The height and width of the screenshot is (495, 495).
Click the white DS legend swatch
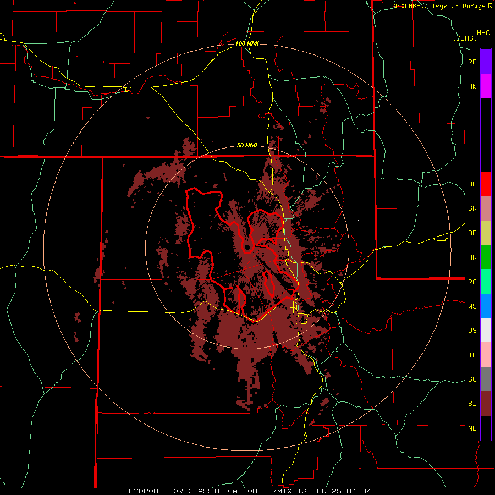(x=486, y=330)
